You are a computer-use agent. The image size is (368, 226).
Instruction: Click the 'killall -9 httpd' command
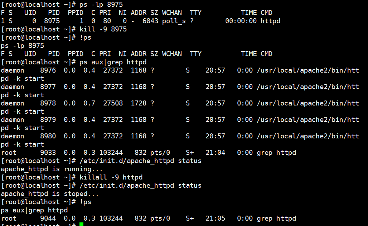coord(111,177)
